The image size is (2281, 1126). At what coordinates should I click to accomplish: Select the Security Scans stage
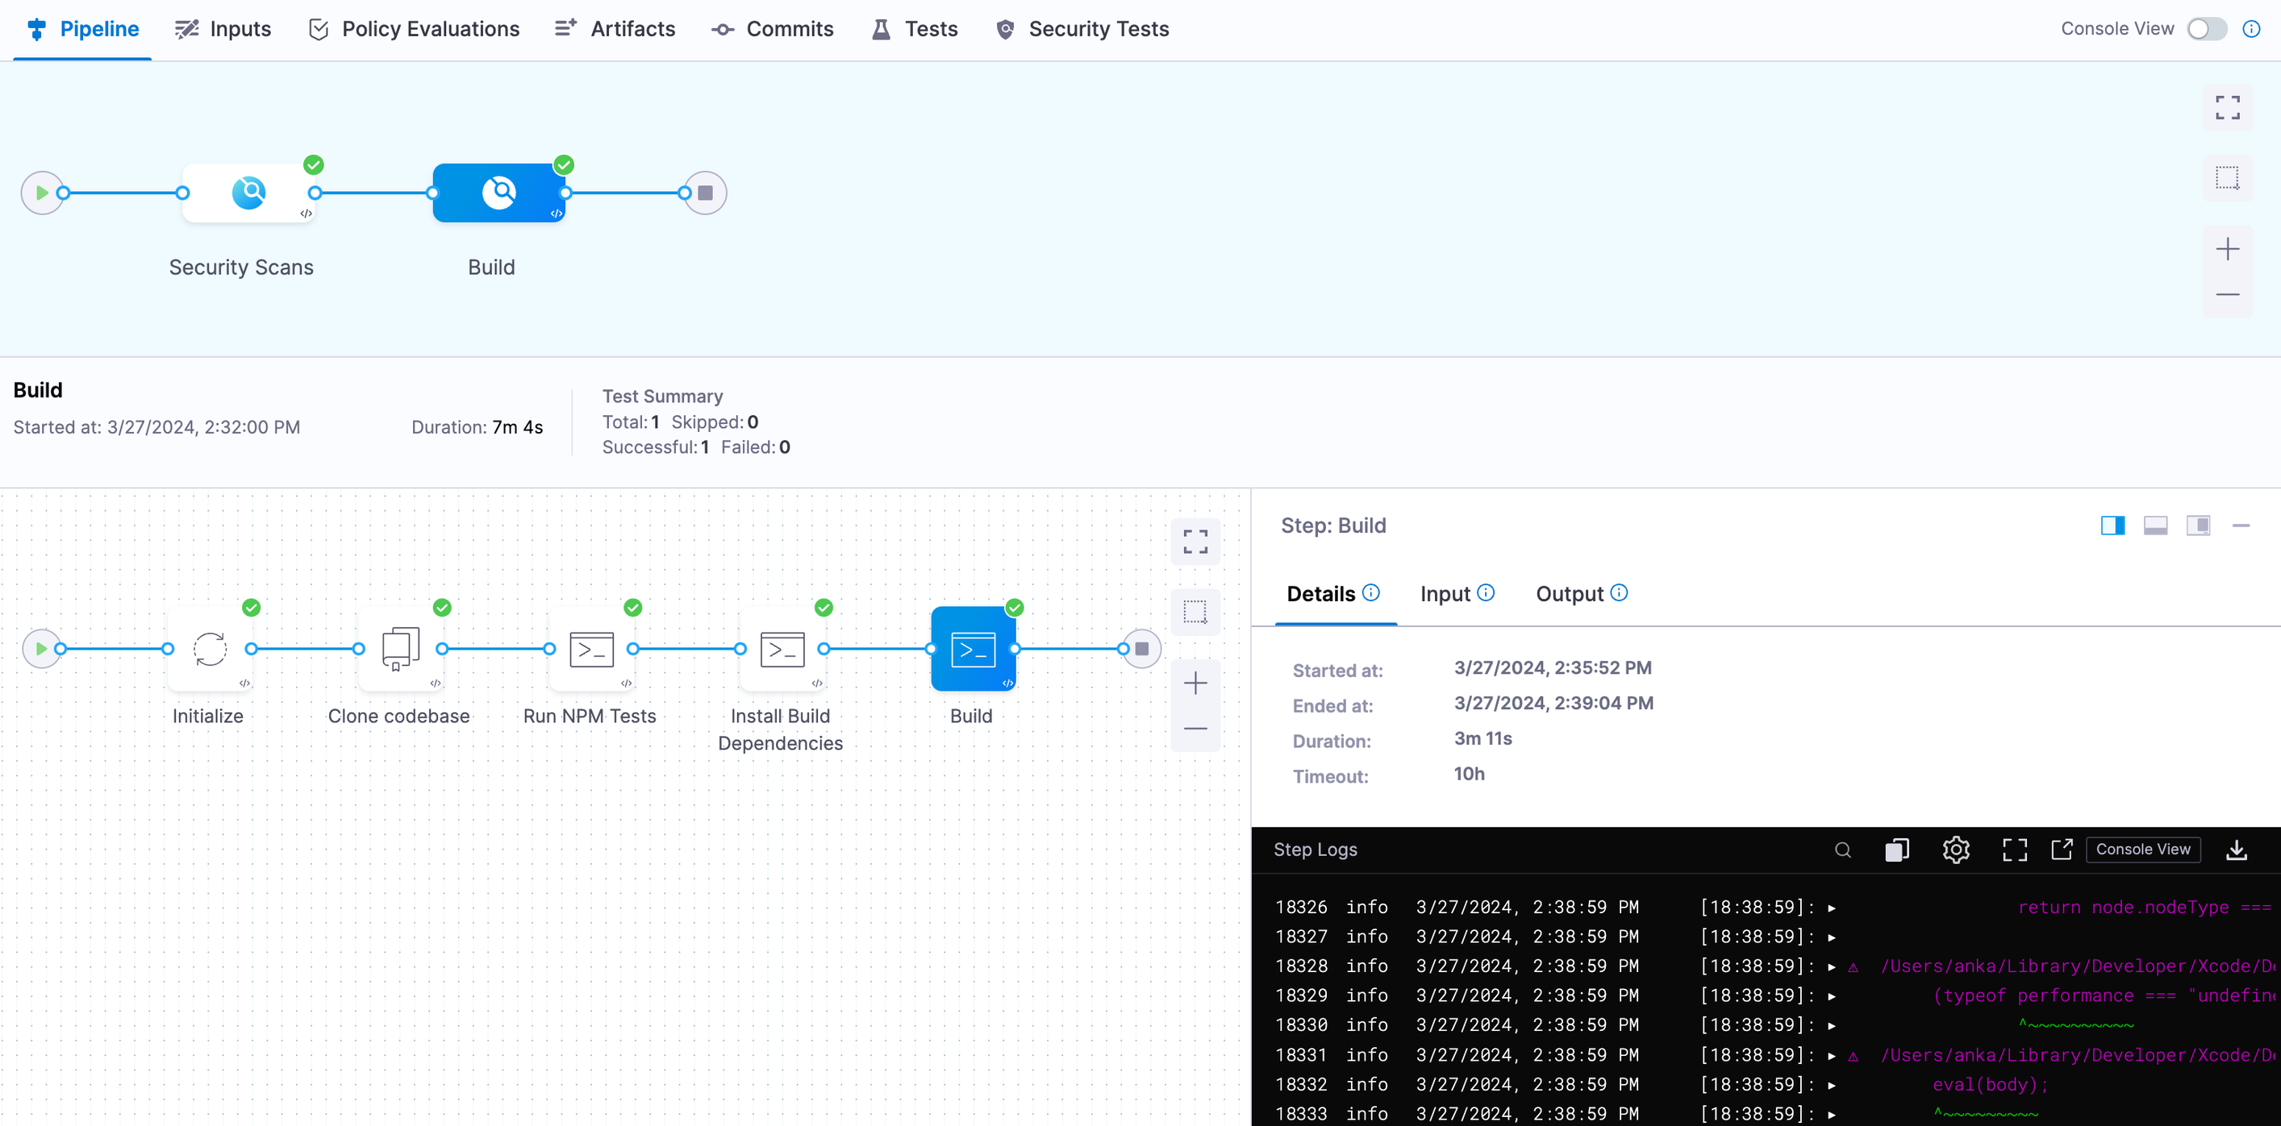click(x=248, y=193)
